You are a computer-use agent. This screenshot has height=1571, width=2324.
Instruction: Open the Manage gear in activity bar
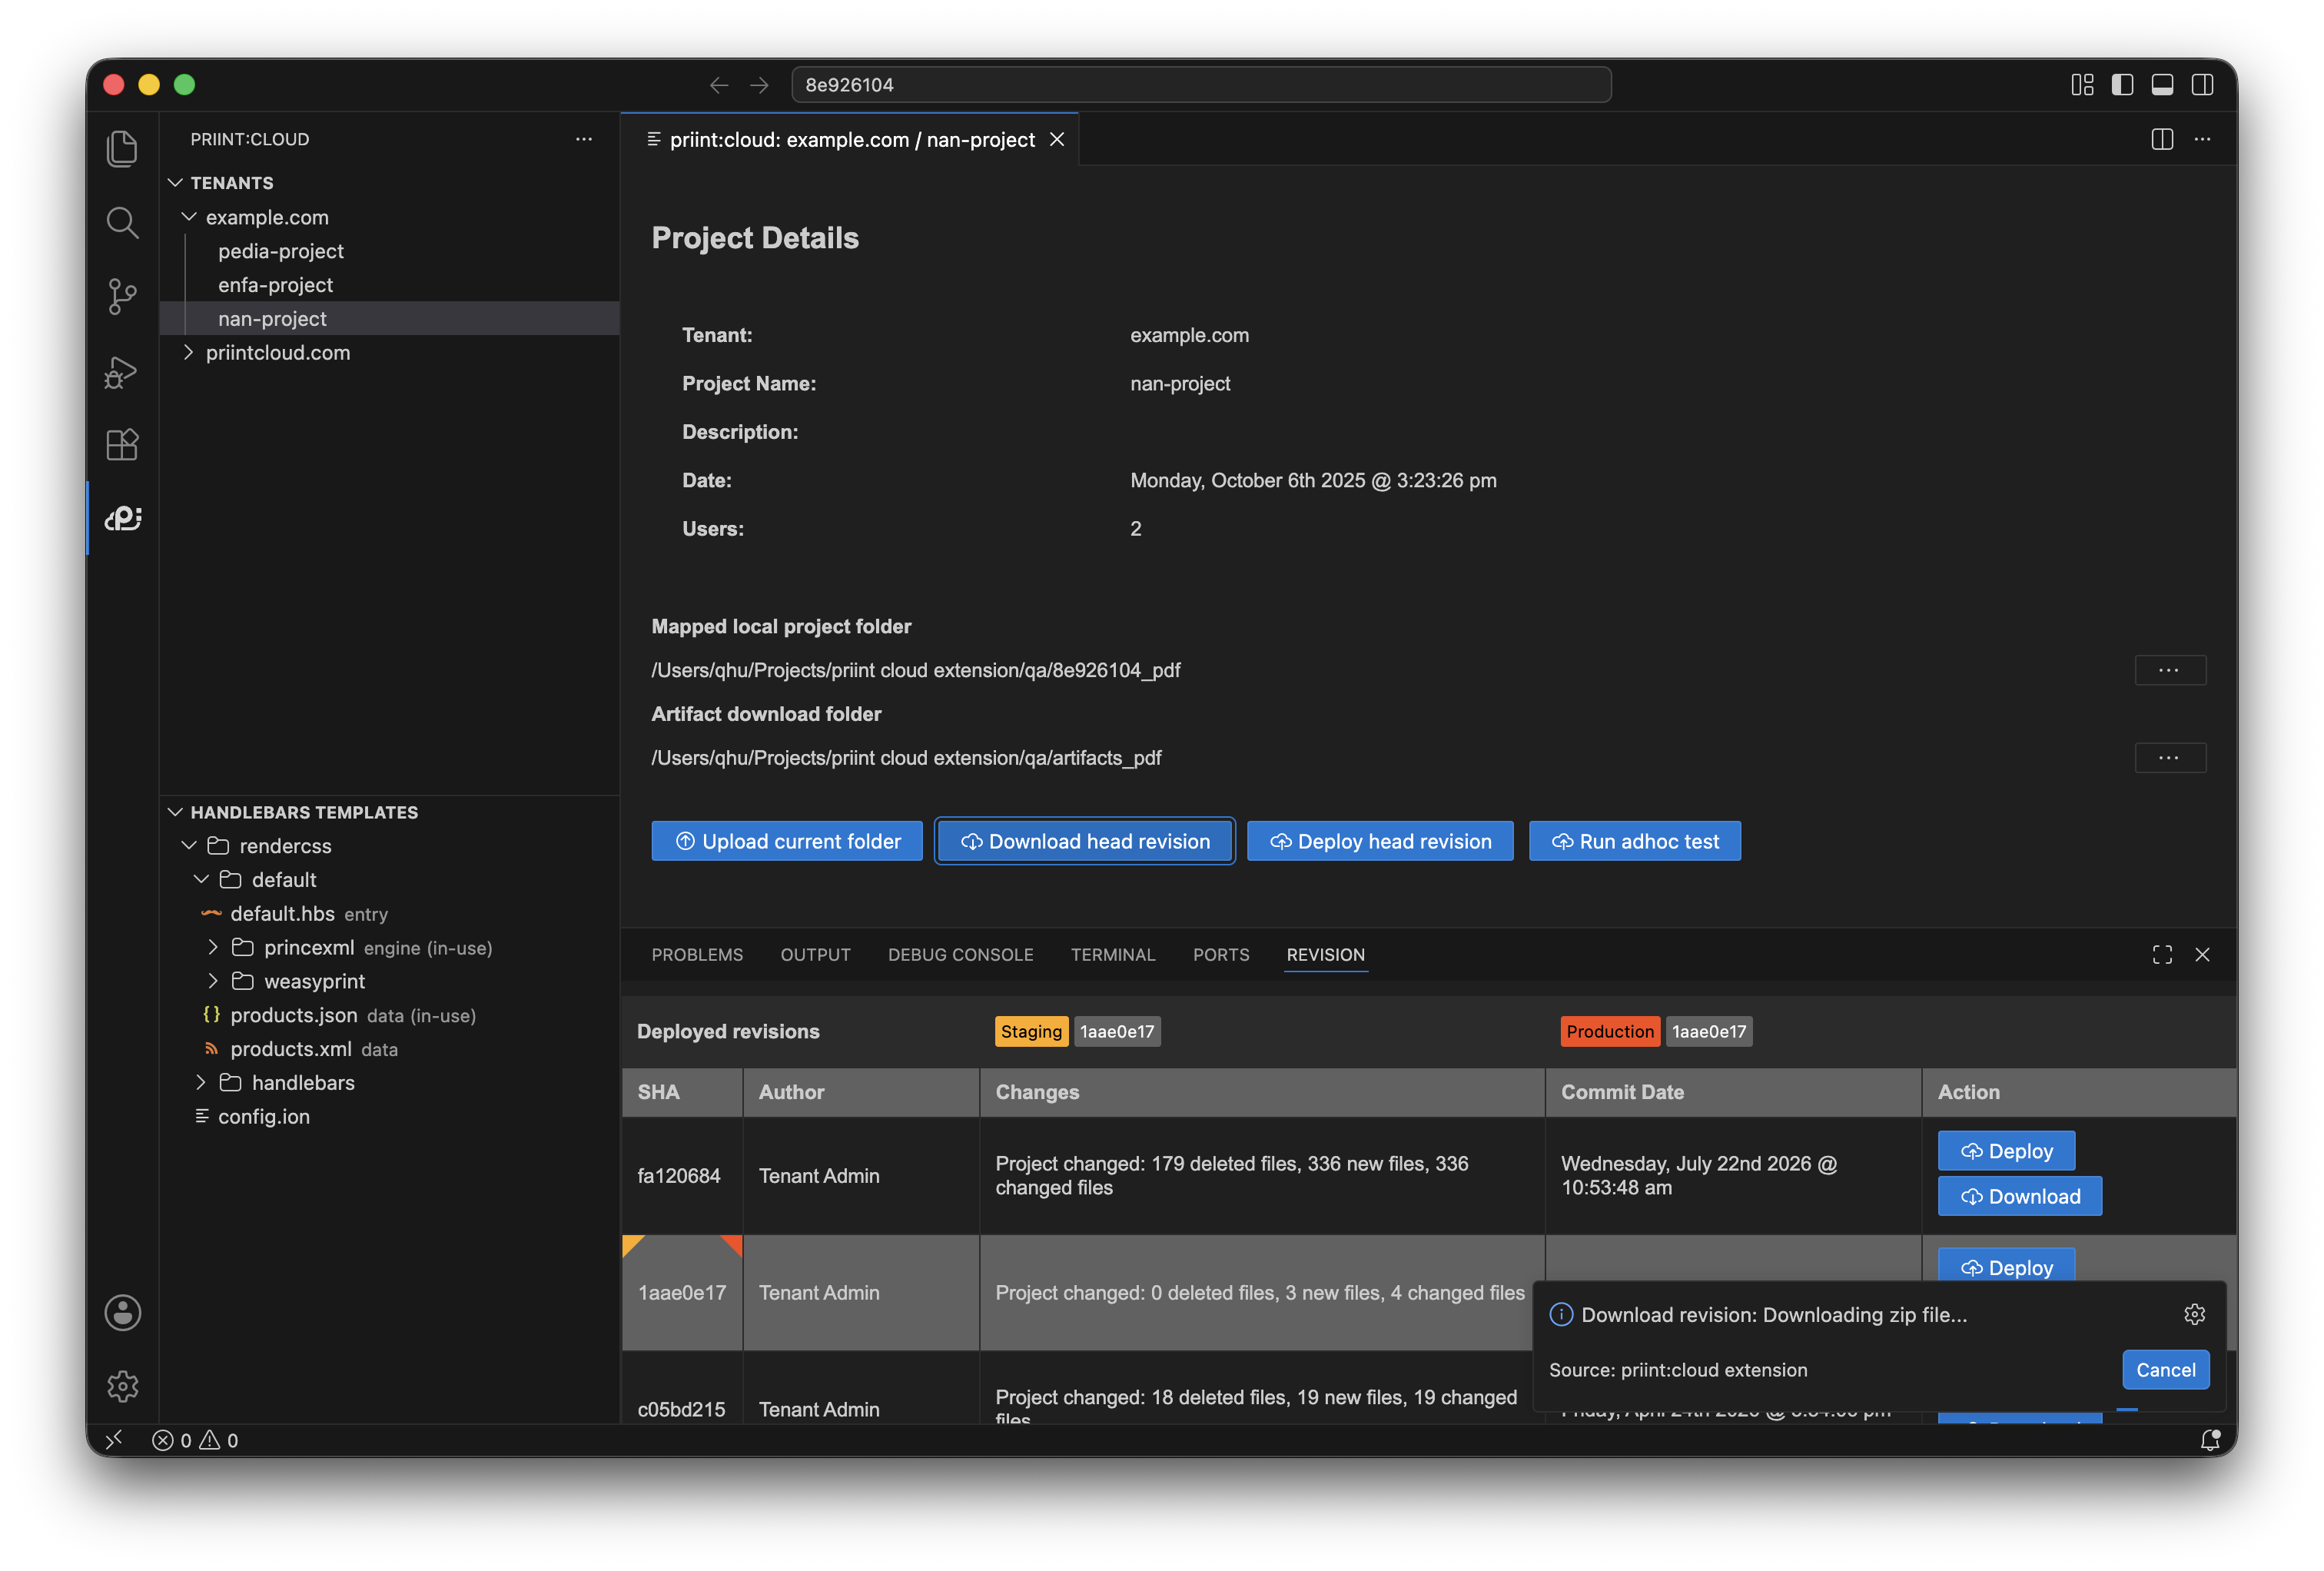[x=122, y=1386]
